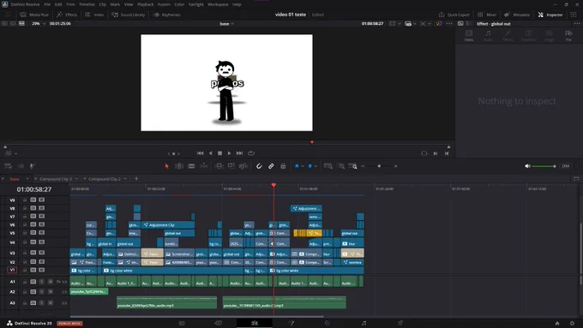
Task: Click the Quick Export button
Action: [454, 15]
